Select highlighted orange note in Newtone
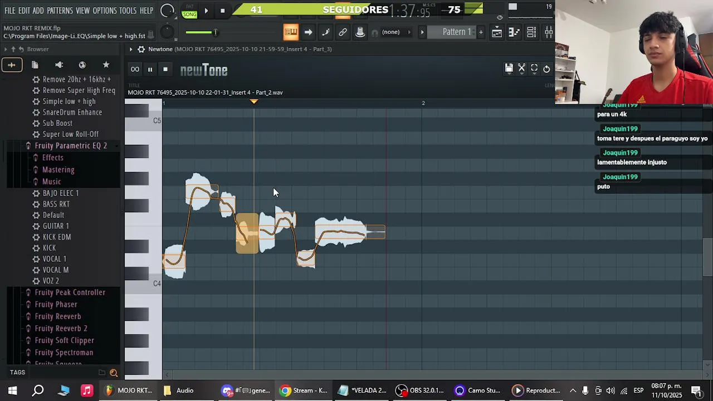 click(x=247, y=234)
